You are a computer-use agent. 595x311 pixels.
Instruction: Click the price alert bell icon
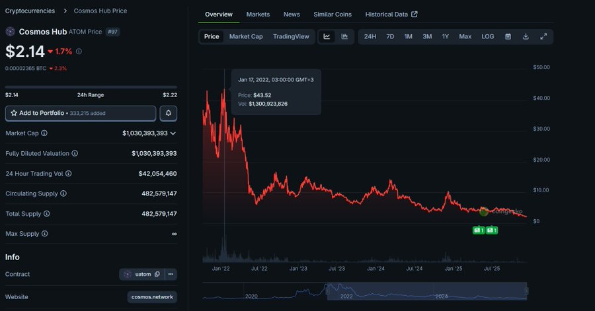pos(169,114)
